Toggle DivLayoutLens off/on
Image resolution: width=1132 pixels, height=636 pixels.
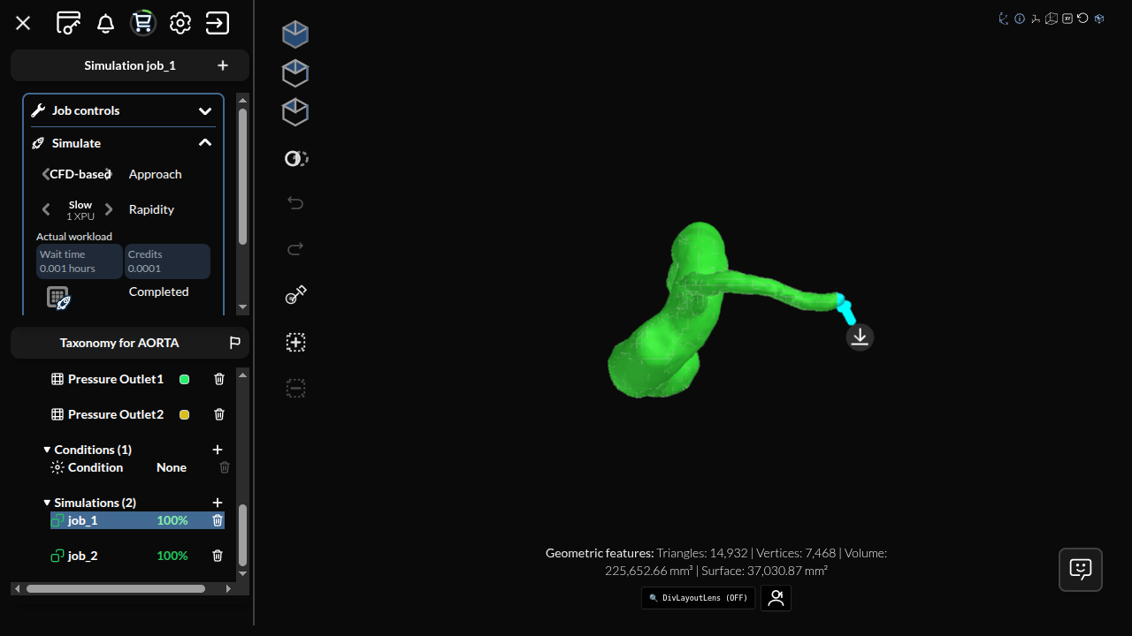coord(698,598)
